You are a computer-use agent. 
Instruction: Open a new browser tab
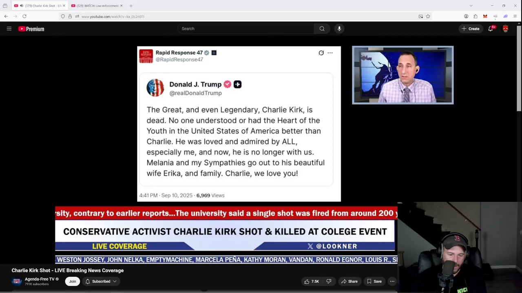(x=131, y=6)
